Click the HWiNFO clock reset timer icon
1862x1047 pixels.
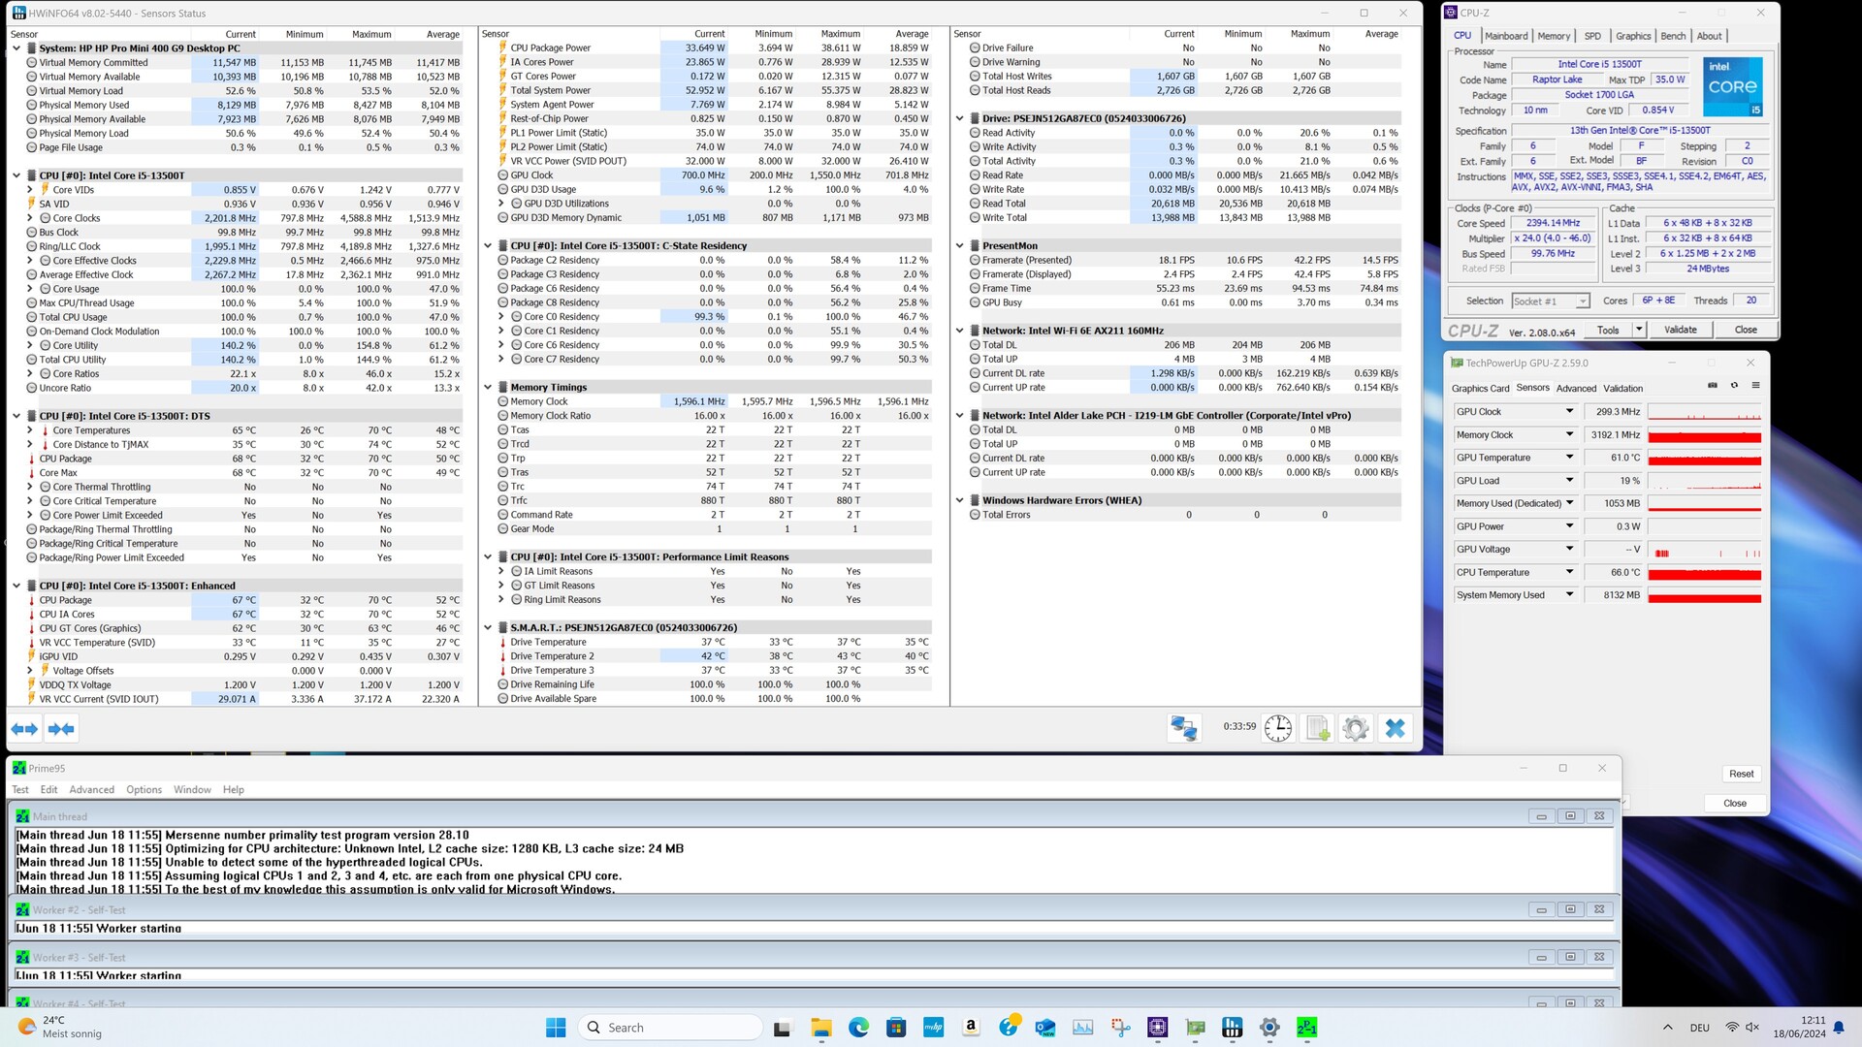(x=1277, y=729)
